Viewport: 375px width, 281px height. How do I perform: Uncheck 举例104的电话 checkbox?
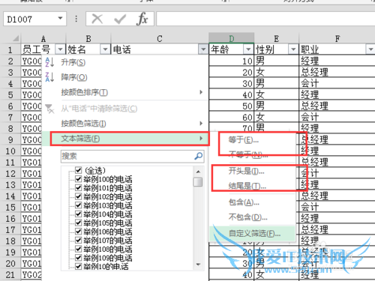[79, 214]
